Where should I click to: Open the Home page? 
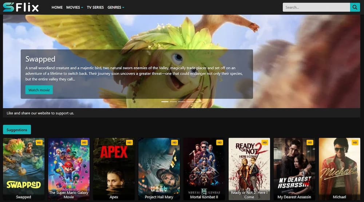(57, 7)
